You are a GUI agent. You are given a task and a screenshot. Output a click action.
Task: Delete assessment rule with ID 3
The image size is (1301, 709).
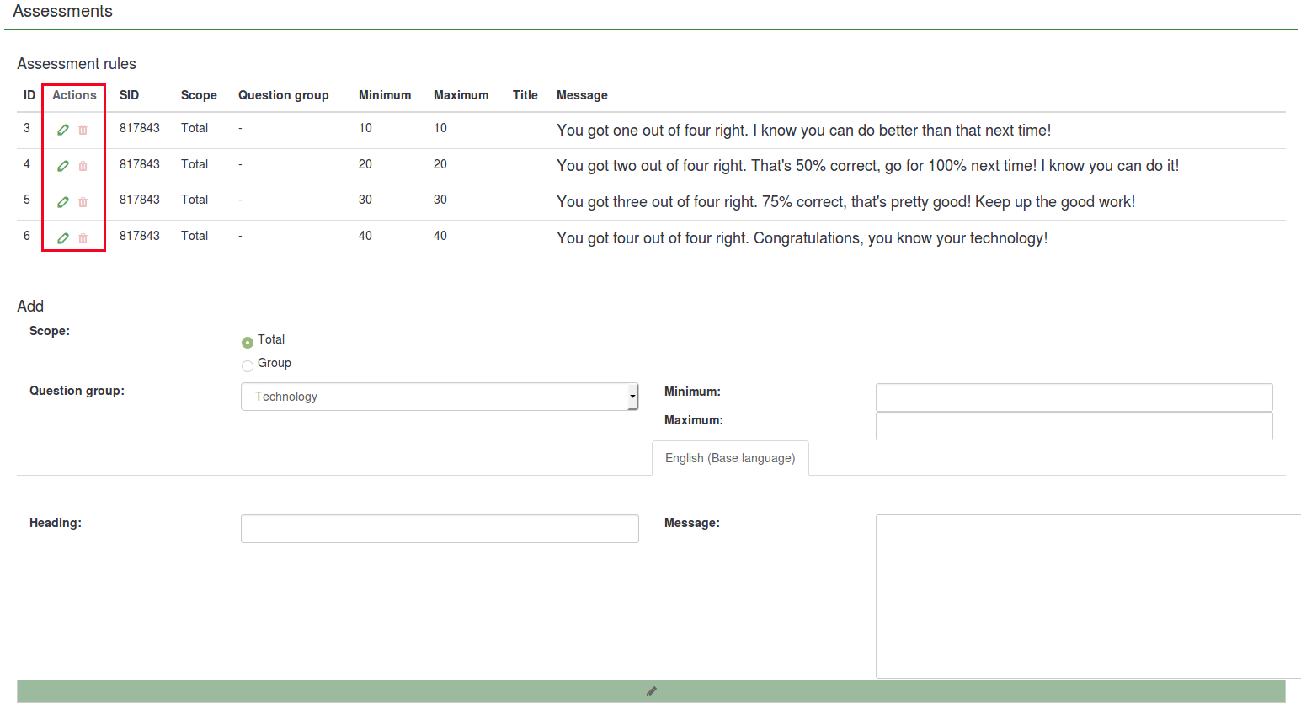pyautogui.click(x=83, y=130)
